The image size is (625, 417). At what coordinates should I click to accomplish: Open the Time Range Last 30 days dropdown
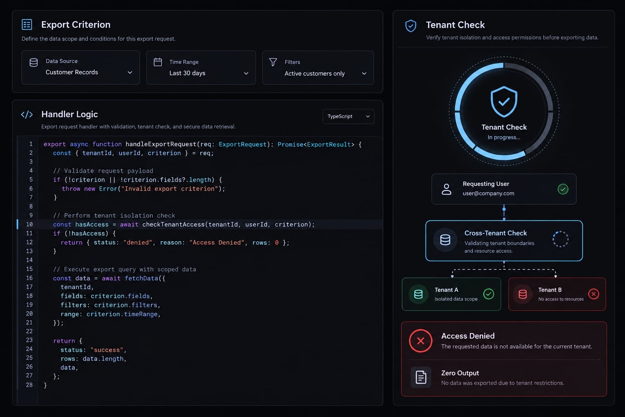201,68
